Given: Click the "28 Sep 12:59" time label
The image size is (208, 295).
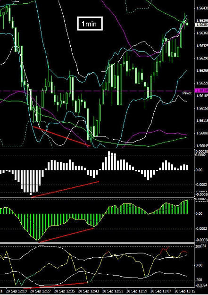Looking at the screenshot, I should [x=137, y=291].
